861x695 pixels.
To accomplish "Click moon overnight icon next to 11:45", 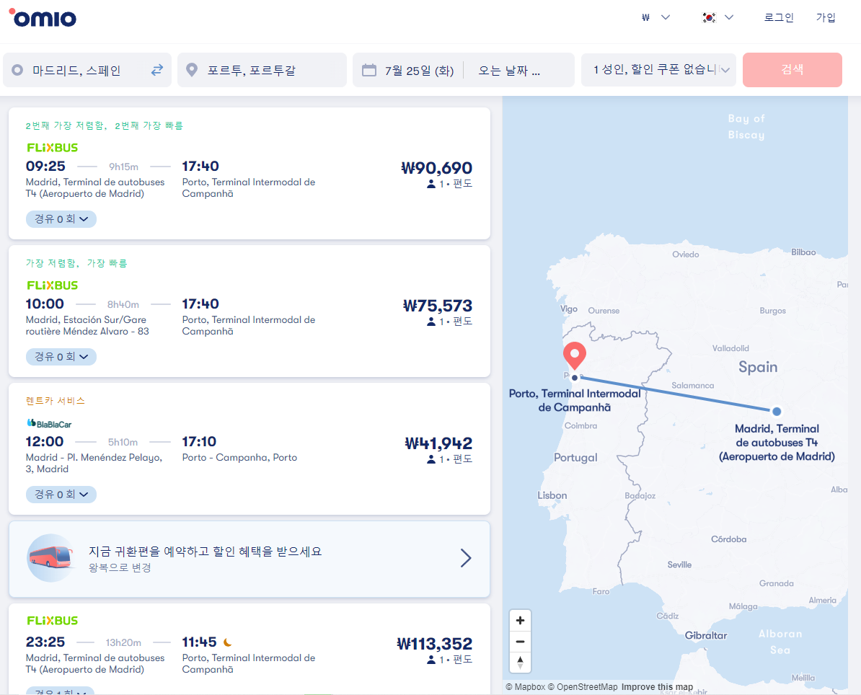I will tap(228, 642).
